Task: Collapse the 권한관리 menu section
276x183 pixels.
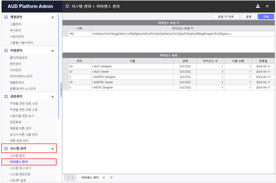Action: coord(52,97)
